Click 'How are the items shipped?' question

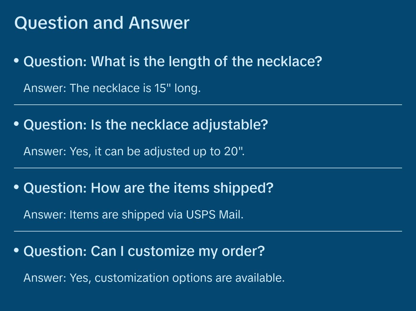[148, 188]
